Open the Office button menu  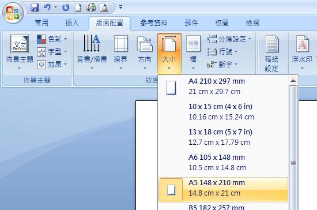pos(13,13)
